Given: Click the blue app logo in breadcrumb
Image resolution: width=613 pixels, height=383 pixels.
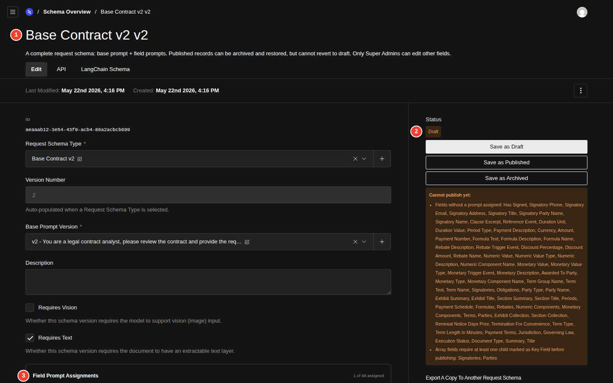Looking at the screenshot, I should pos(29,12).
